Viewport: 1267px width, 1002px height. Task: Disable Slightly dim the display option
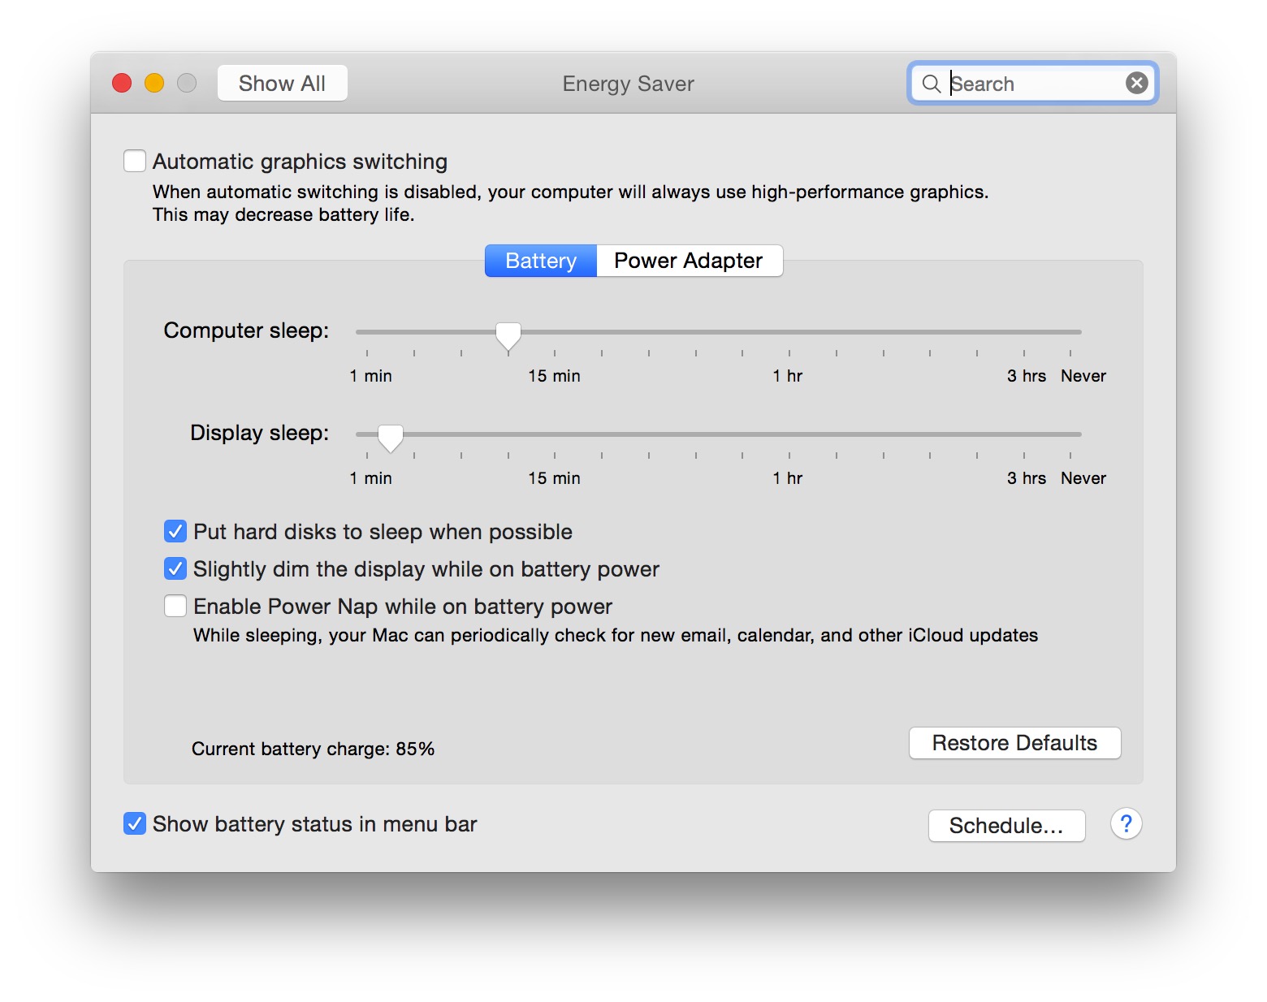point(175,569)
